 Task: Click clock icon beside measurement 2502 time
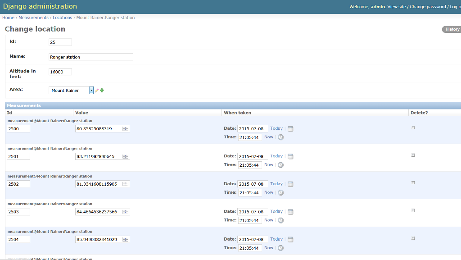[x=280, y=192]
